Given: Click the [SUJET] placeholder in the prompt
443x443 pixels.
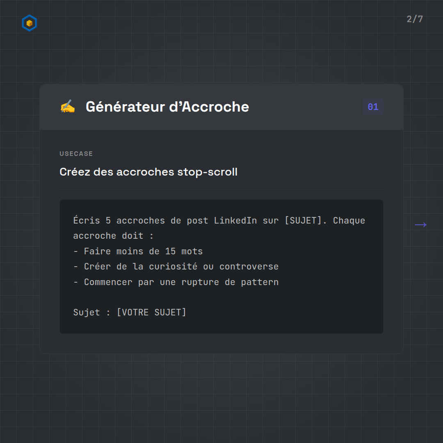Looking at the screenshot, I should pyautogui.click(x=303, y=220).
